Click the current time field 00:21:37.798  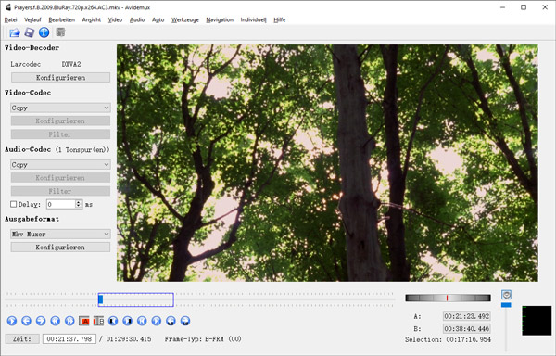(x=69, y=339)
